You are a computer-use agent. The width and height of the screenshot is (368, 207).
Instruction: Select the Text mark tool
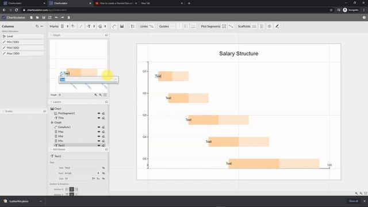pyautogui.click(x=89, y=26)
